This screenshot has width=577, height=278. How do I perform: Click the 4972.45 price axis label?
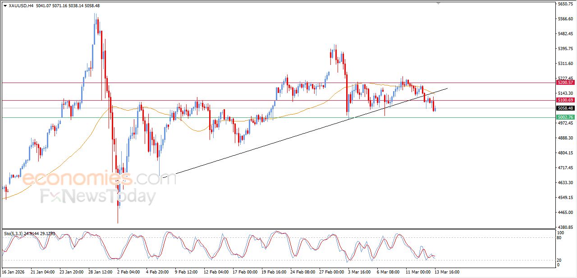click(565, 123)
